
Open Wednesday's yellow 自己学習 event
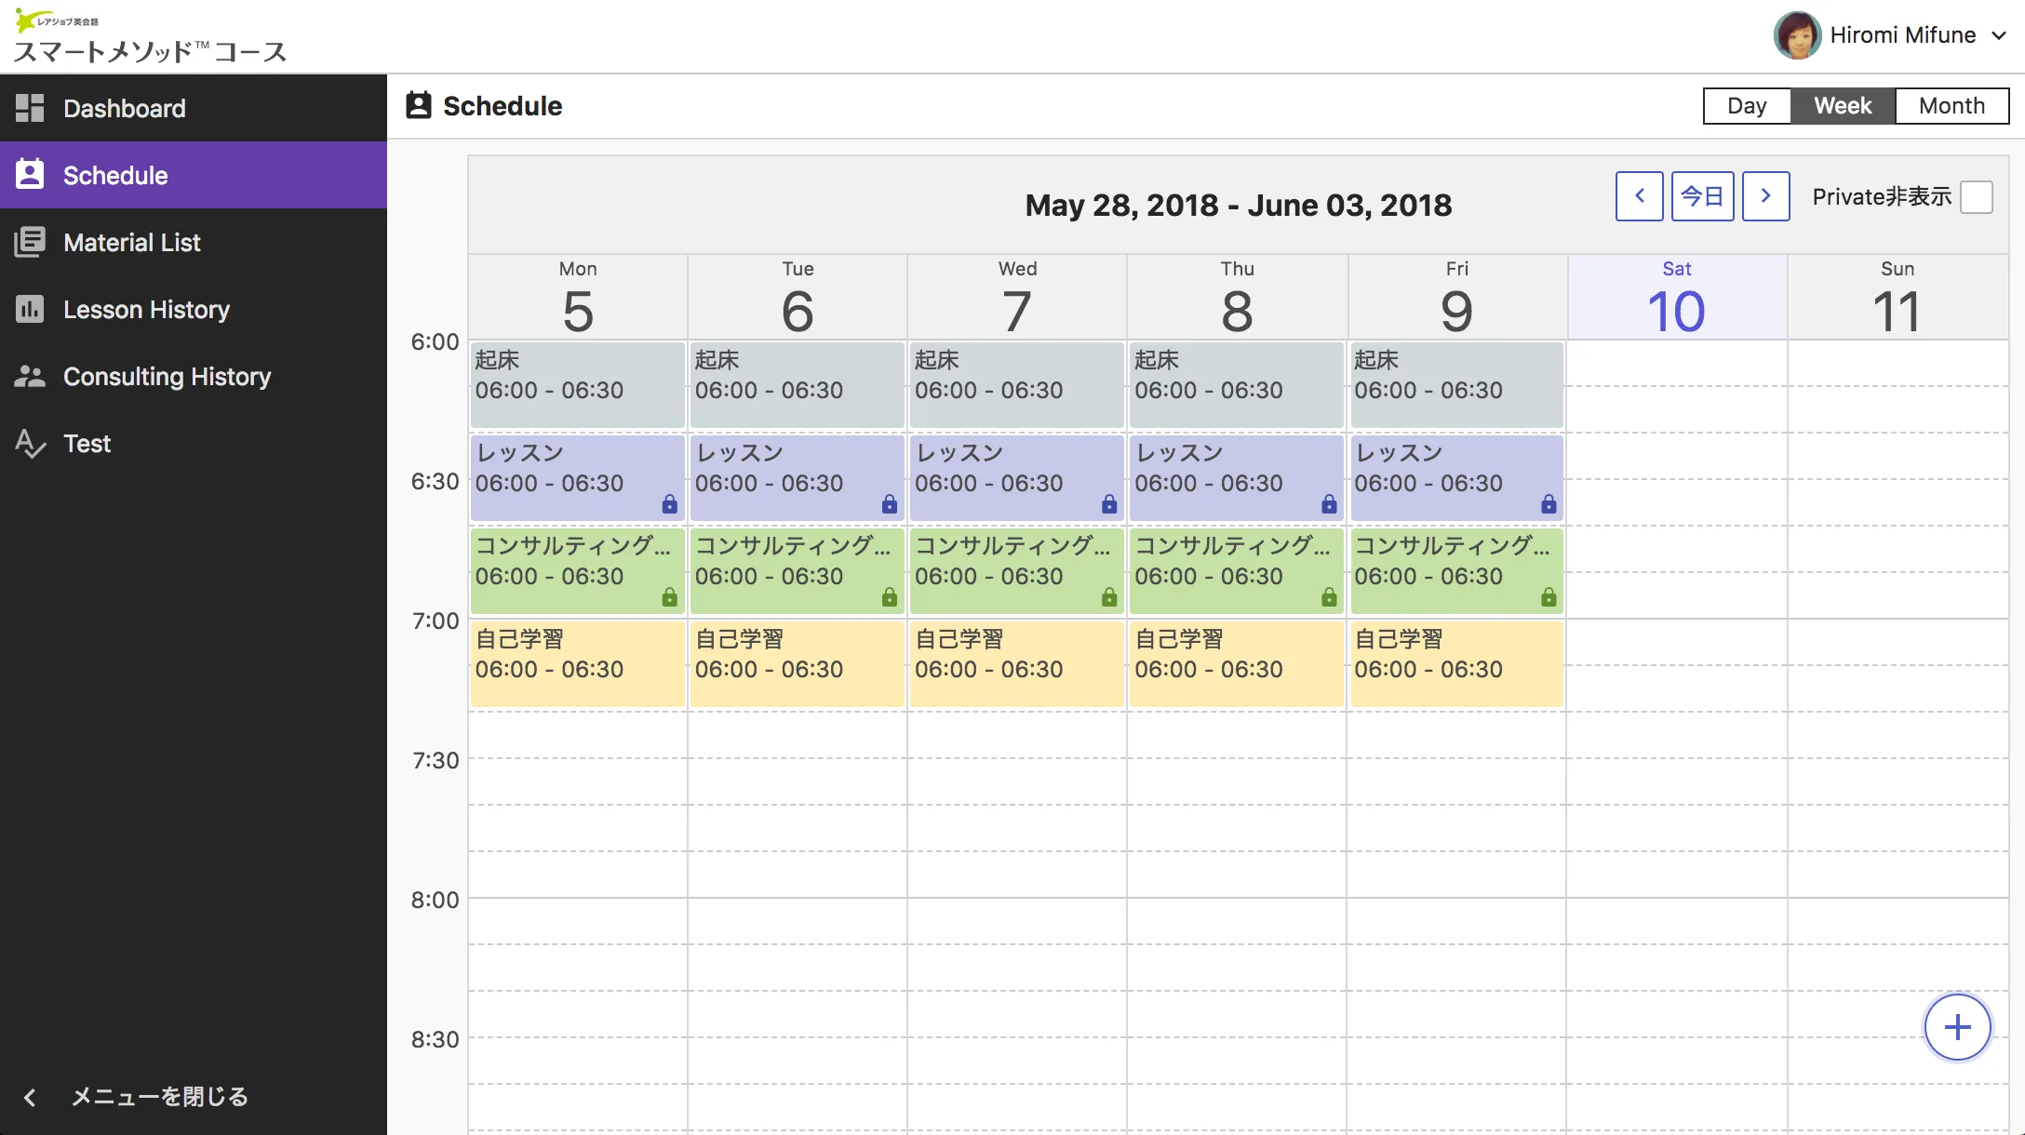[1016, 664]
